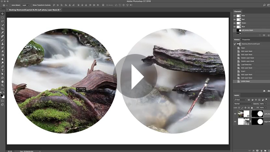Close the Masking Shortcuts02.psd document tab

click(7, 10)
